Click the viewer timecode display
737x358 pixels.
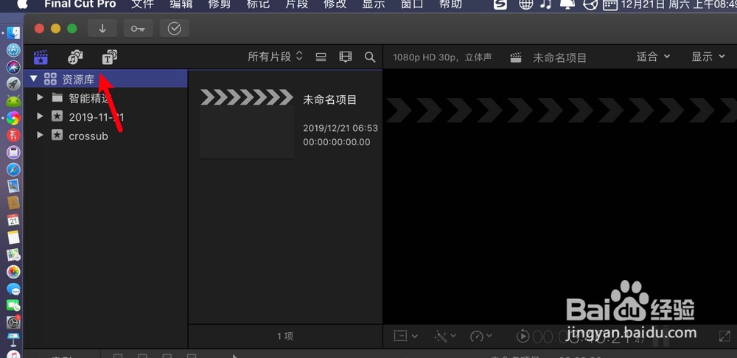point(587,337)
